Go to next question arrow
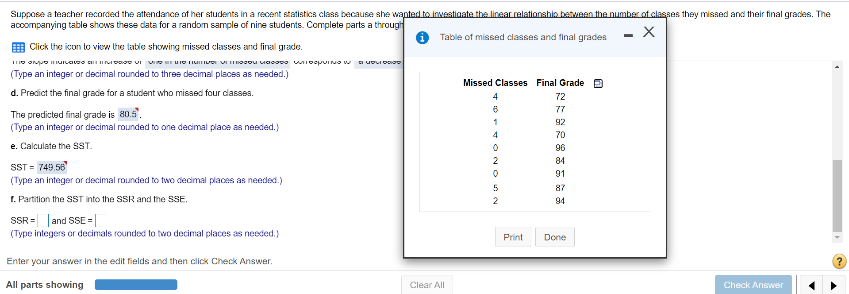The height and width of the screenshot is (294, 849). [834, 285]
